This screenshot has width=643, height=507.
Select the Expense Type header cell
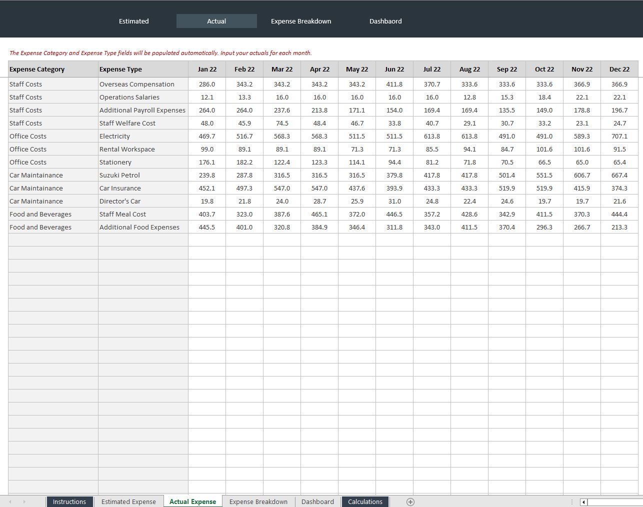tap(143, 69)
